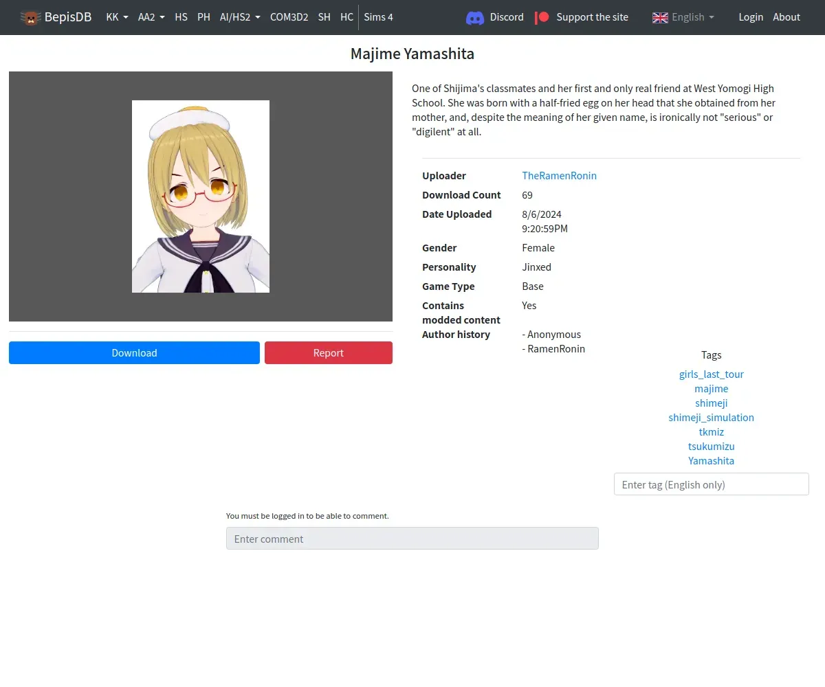Click the tsukumizu tag
This screenshot has width=825, height=687.
click(712, 447)
